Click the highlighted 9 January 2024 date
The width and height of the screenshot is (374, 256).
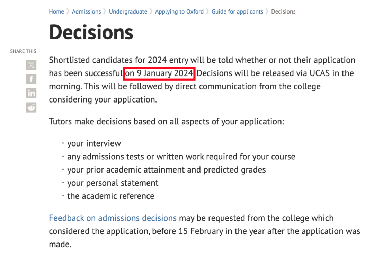point(159,73)
